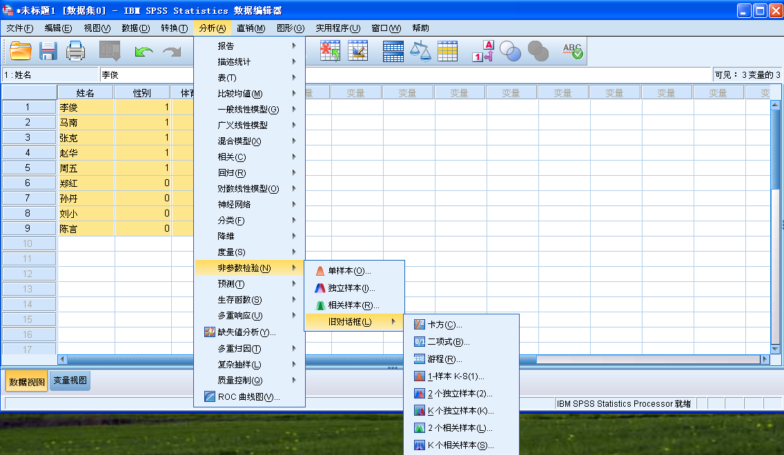Click vertical scrollbar up arrow
This screenshot has height=455, width=784.
click(775, 104)
